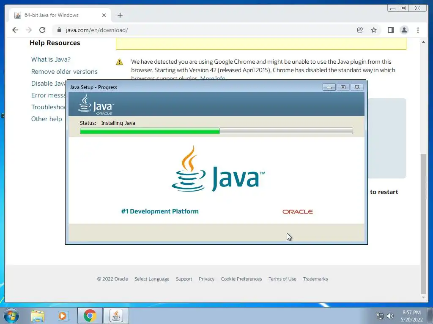The width and height of the screenshot is (433, 324).
Task: Click the browser forward arrow
Action: pyautogui.click(x=29, y=30)
